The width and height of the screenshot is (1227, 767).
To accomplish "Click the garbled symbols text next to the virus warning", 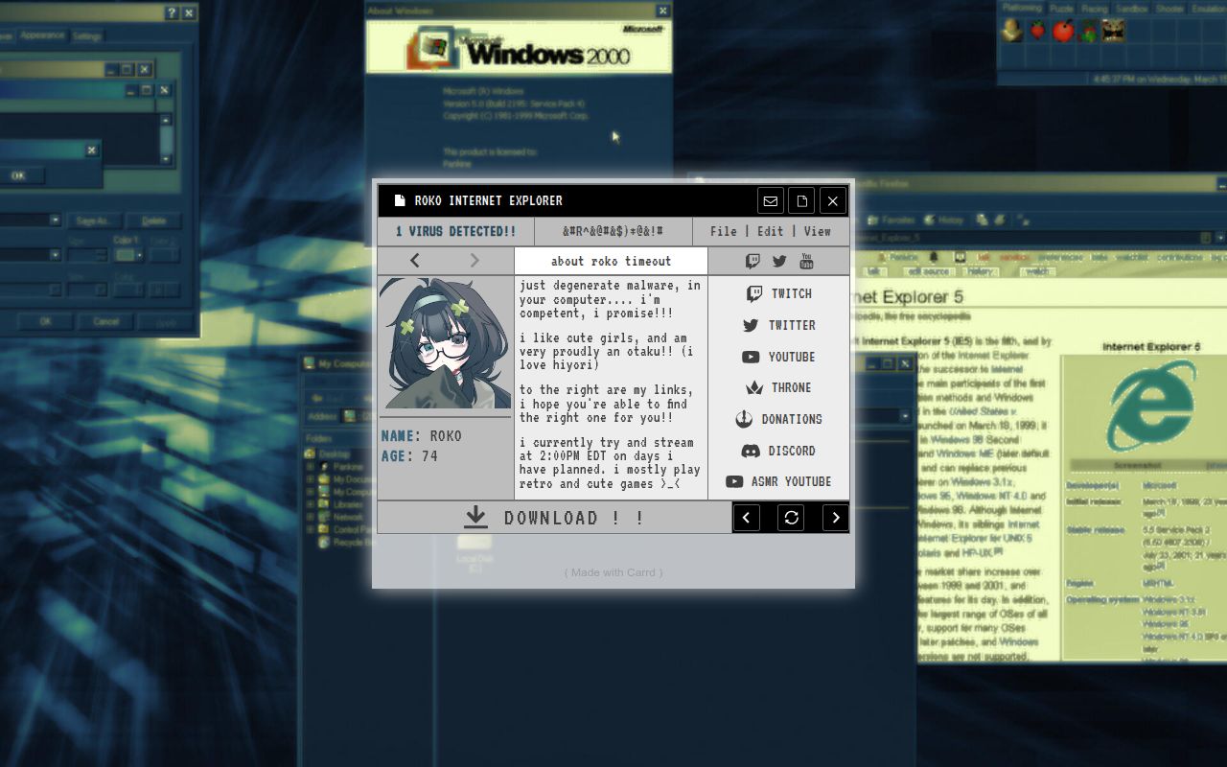I will tap(613, 231).
